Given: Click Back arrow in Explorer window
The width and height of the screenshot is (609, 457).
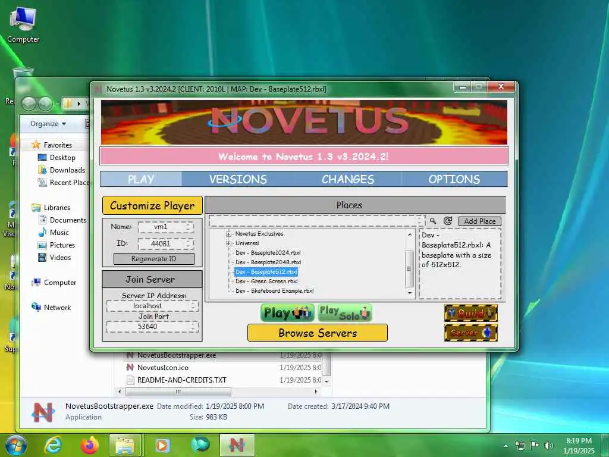Looking at the screenshot, I should point(29,103).
